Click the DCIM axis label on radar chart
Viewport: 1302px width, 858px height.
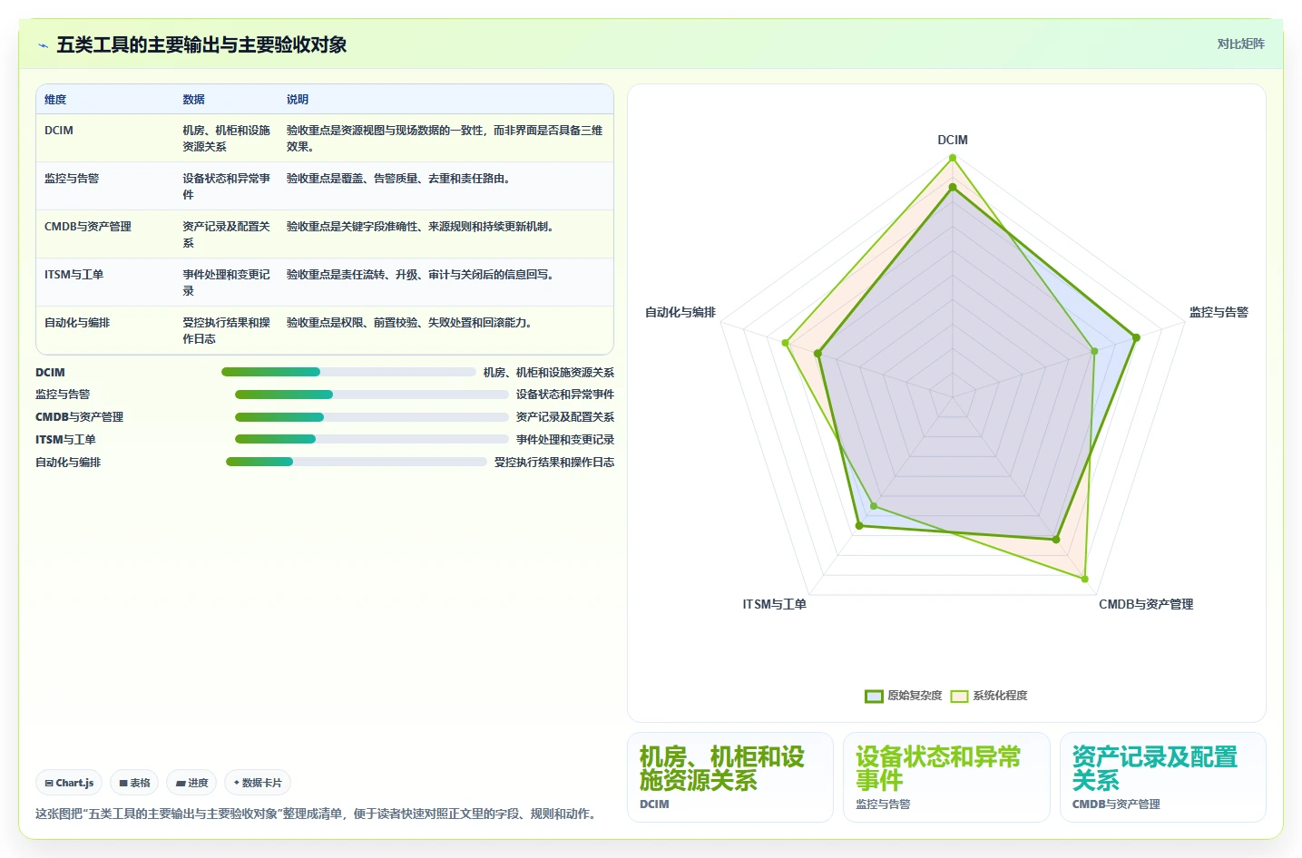click(953, 141)
